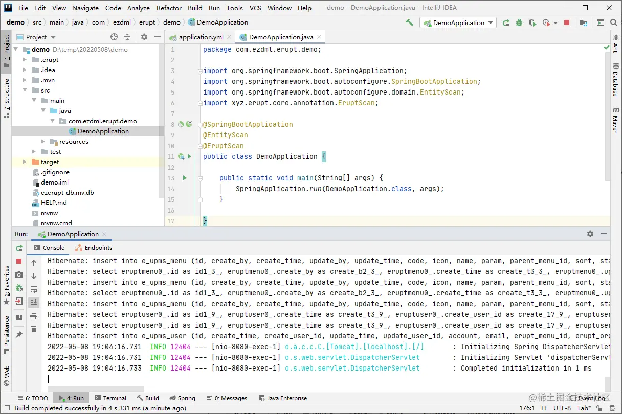Screen dimensions: 622x414
Task: Click run gutter arrow beside main method
Action: tap(185, 178)
